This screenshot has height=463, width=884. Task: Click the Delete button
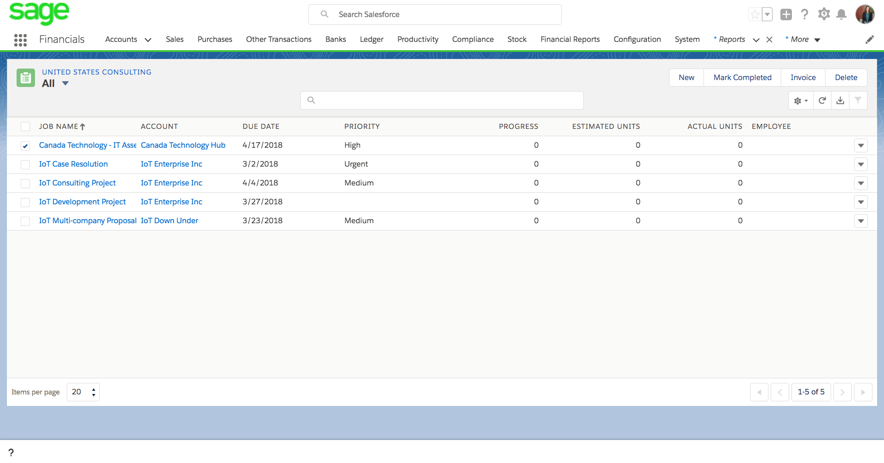(x=846, y=78)
